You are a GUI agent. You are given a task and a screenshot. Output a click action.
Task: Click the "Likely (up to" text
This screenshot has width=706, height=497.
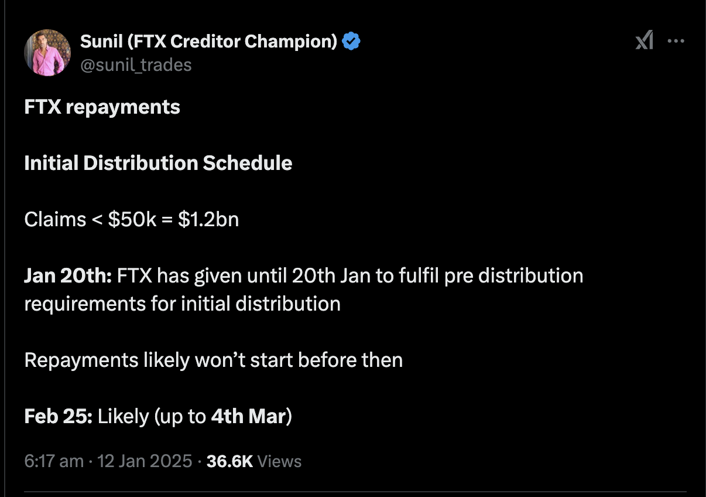152,416
